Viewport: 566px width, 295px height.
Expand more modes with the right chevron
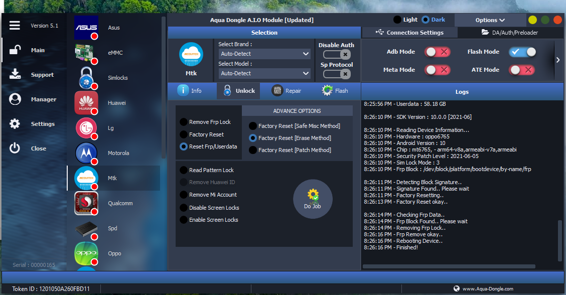558,60
